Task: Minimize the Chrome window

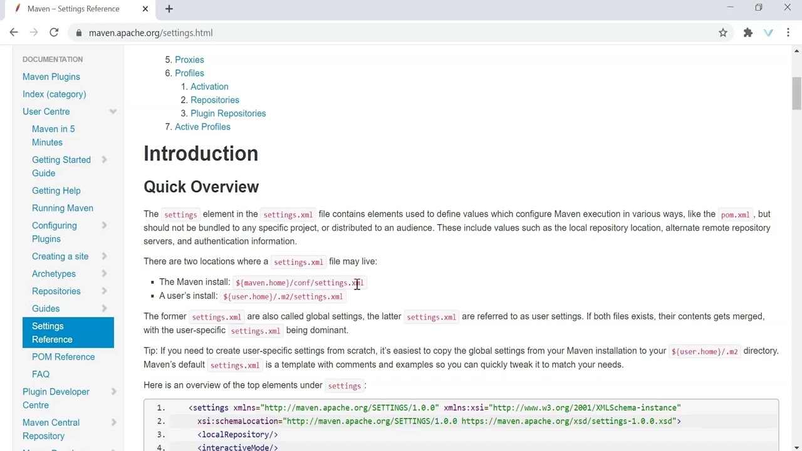Action: [x=730, y=8]
